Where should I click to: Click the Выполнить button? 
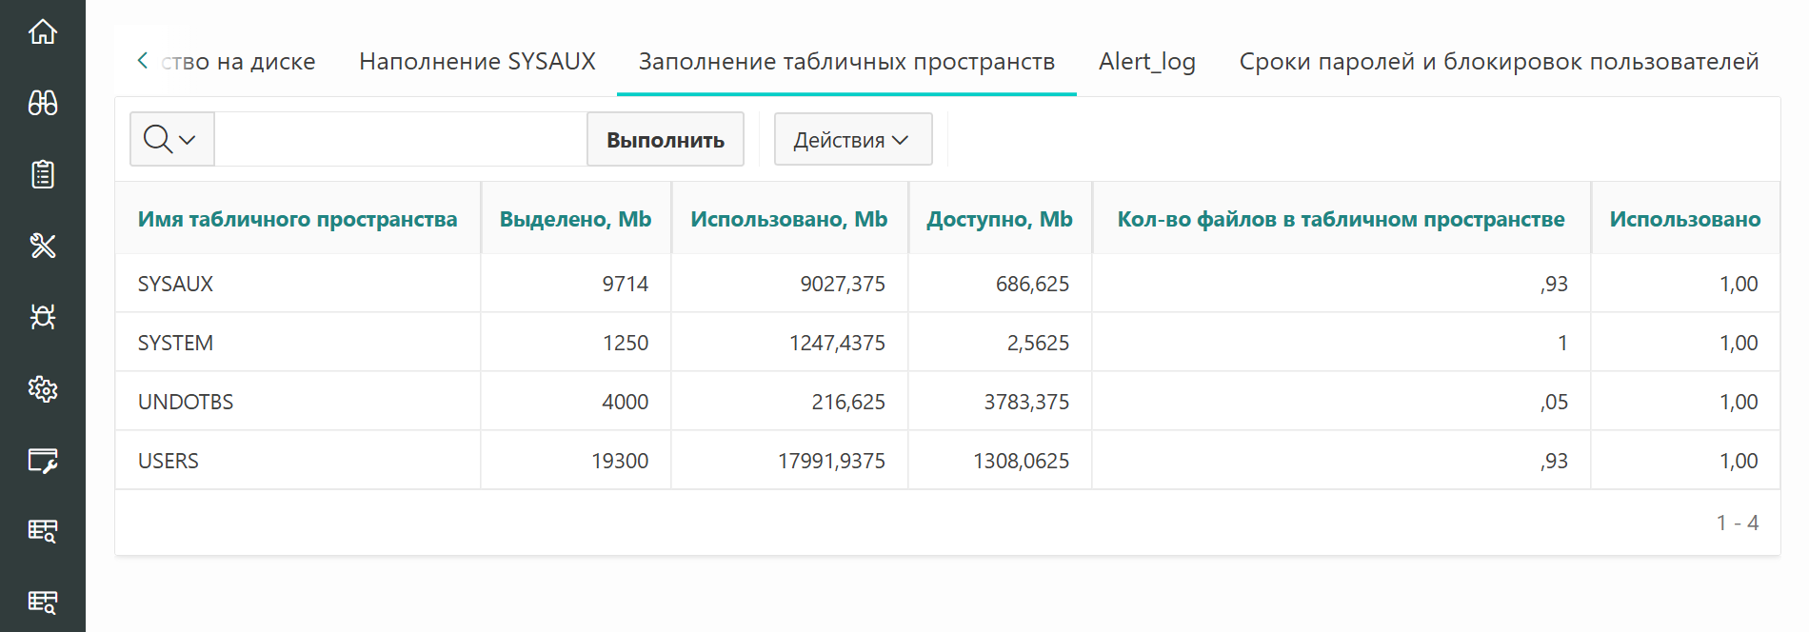click(x=666, y=139)
